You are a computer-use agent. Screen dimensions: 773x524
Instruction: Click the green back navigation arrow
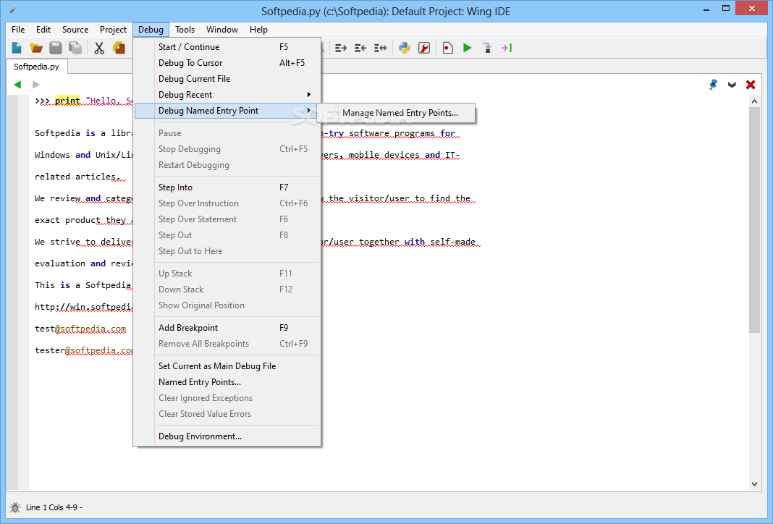(x=18, y=85)
